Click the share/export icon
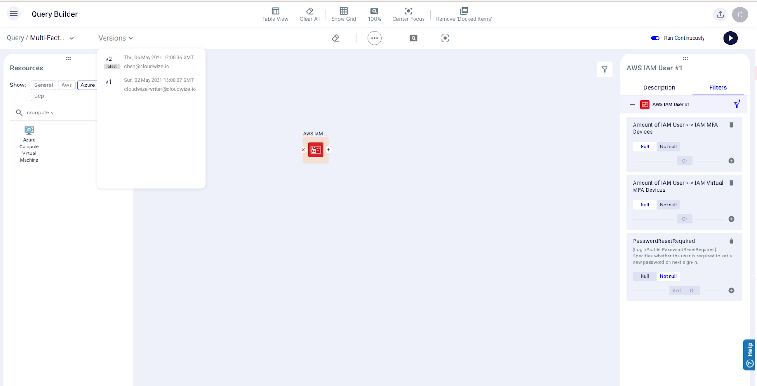 click(720, 15)
